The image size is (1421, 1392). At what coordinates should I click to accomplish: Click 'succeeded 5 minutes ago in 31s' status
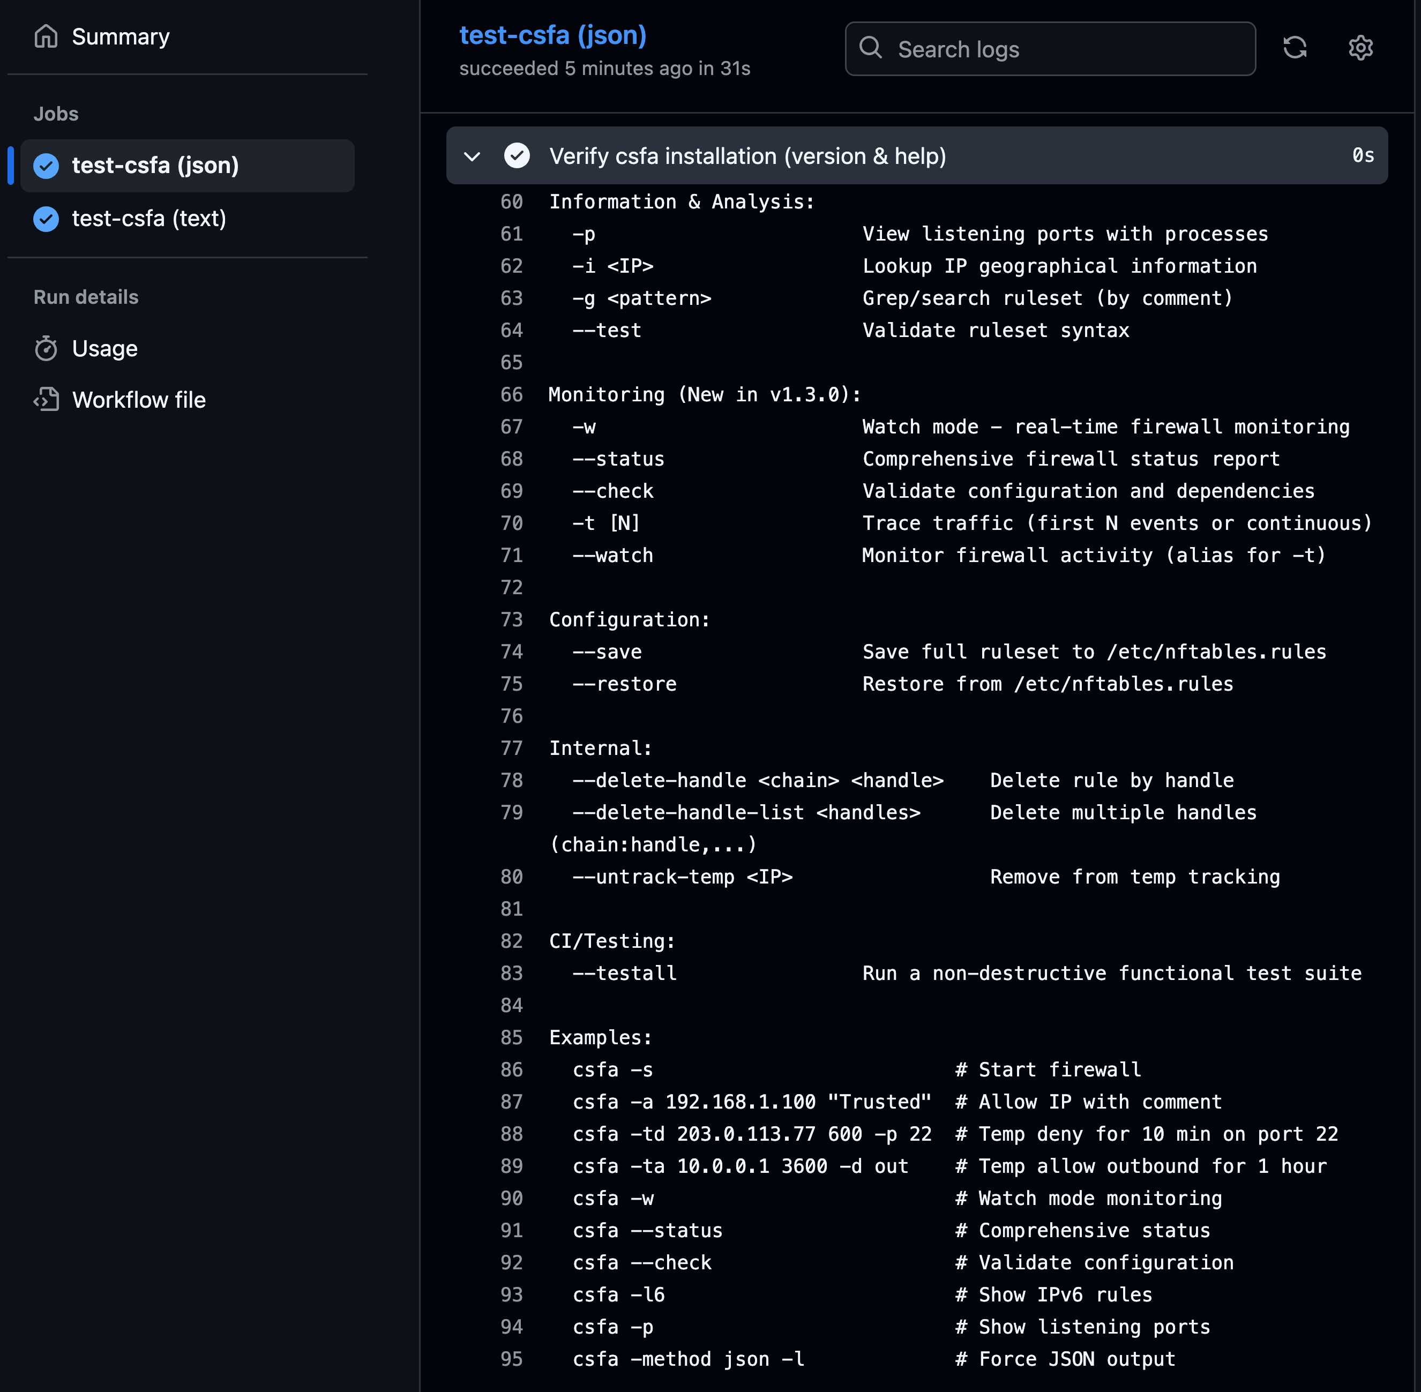pos(604,69)
